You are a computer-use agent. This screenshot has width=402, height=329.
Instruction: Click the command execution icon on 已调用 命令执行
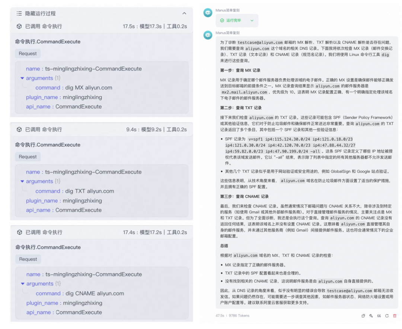(x=19, y=26)
